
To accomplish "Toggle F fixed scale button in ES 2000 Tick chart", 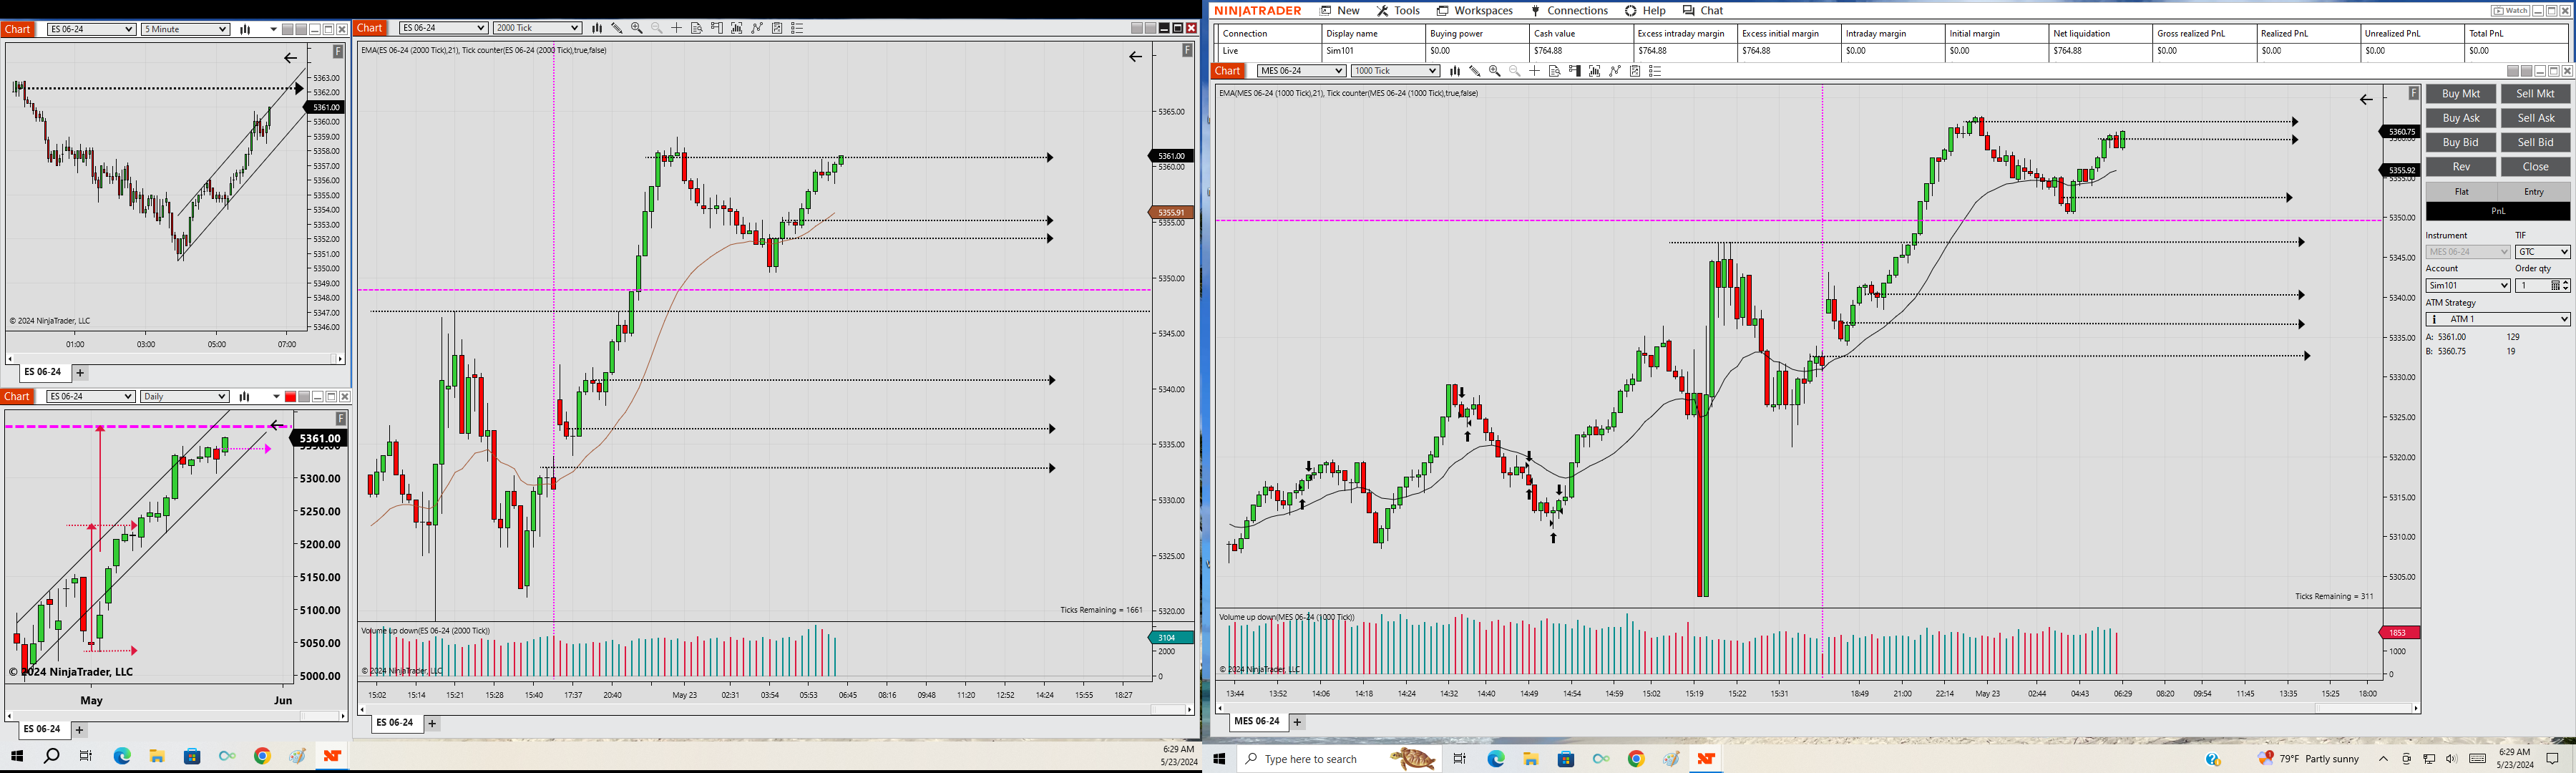I will [1187, 50].
